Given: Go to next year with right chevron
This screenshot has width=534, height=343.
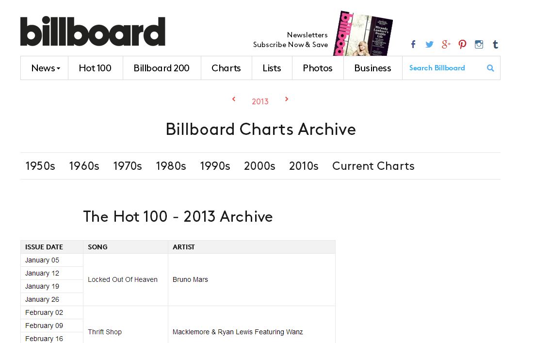Looking at the screenshot, I should [287, 99].
